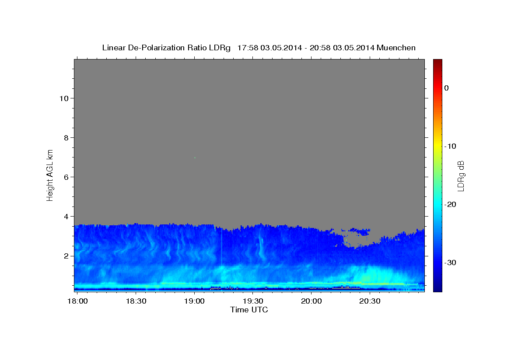The height and width of the screenshot is (350, 525).
Task: Click the colorbar value -30
Action: (451, 262)
